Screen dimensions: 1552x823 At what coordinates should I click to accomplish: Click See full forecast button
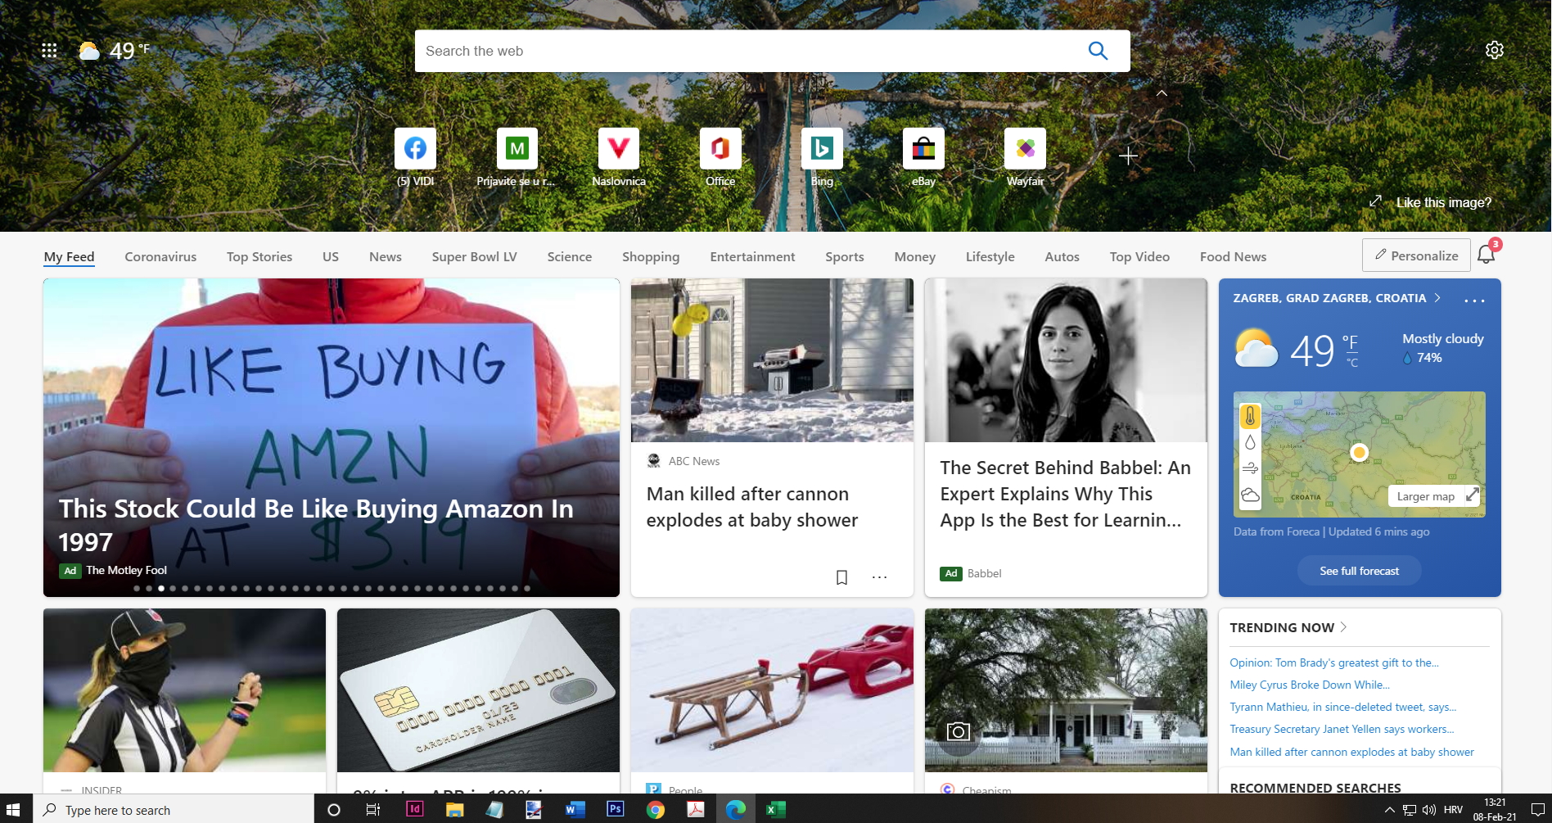pyautogui.click(x=1359, y=571)
